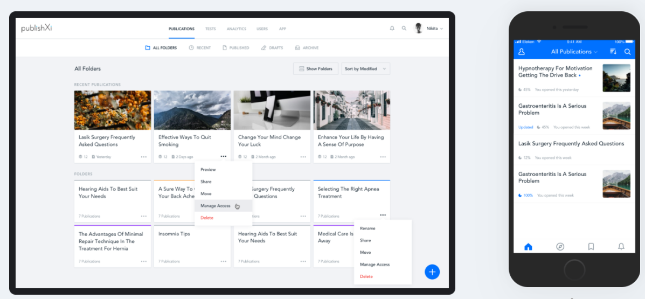Choose Rename in the folder context menu

coord(383,228)
